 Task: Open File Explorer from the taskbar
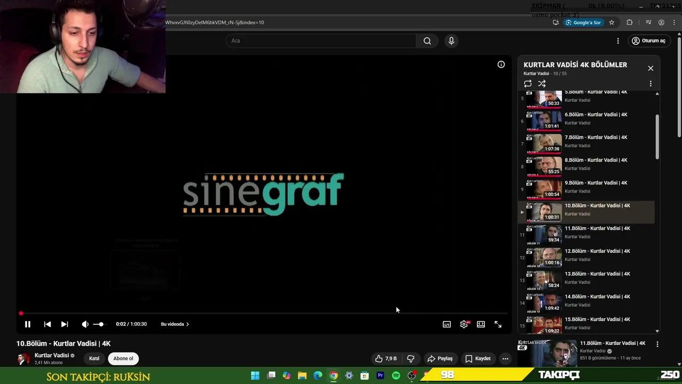point(302,375)
